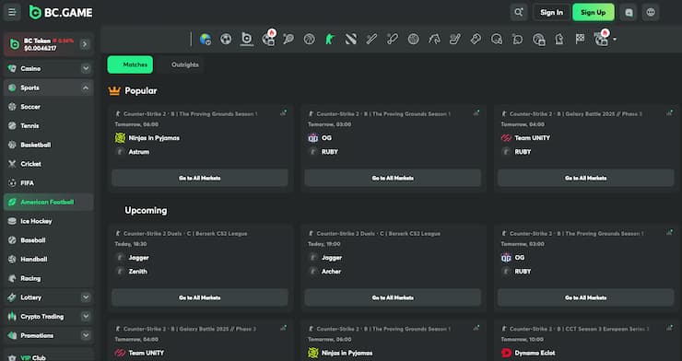Expand the Casino sidebar section
Viewport: 682px width, 361px height.
coord(86,69)
